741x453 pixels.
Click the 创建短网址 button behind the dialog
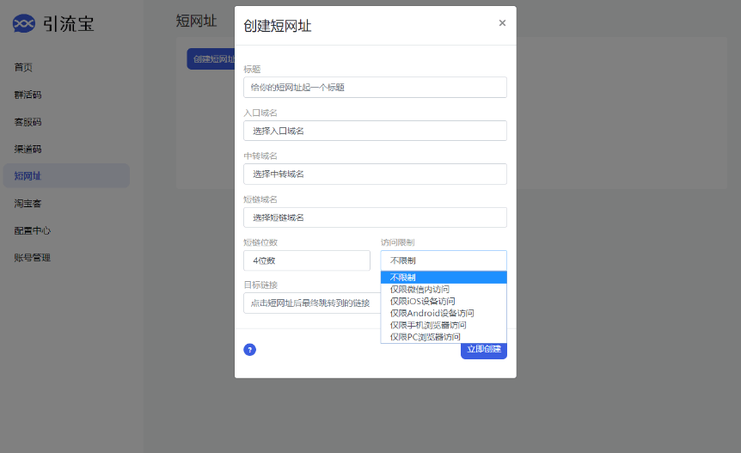(x=211, y=59)
